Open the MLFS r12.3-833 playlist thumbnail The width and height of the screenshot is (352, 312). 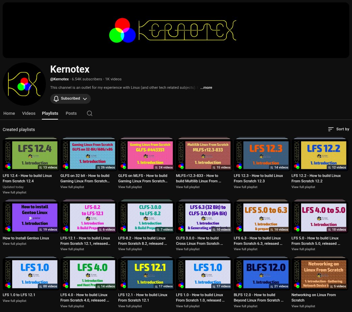[x=204, y=155]
